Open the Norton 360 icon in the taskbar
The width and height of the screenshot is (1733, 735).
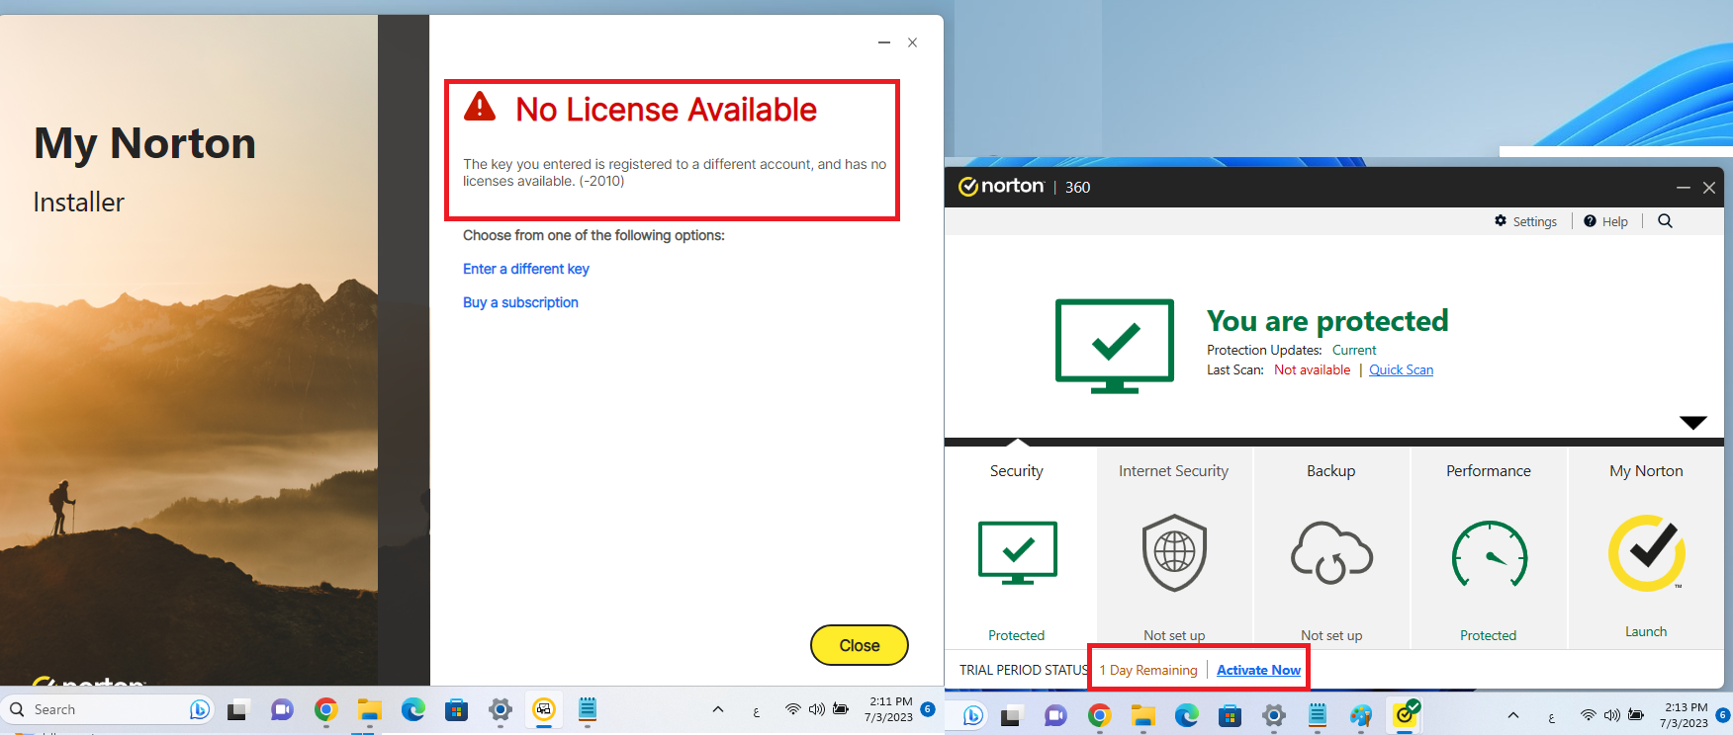pyautogui.click(x=1406, y=714)
